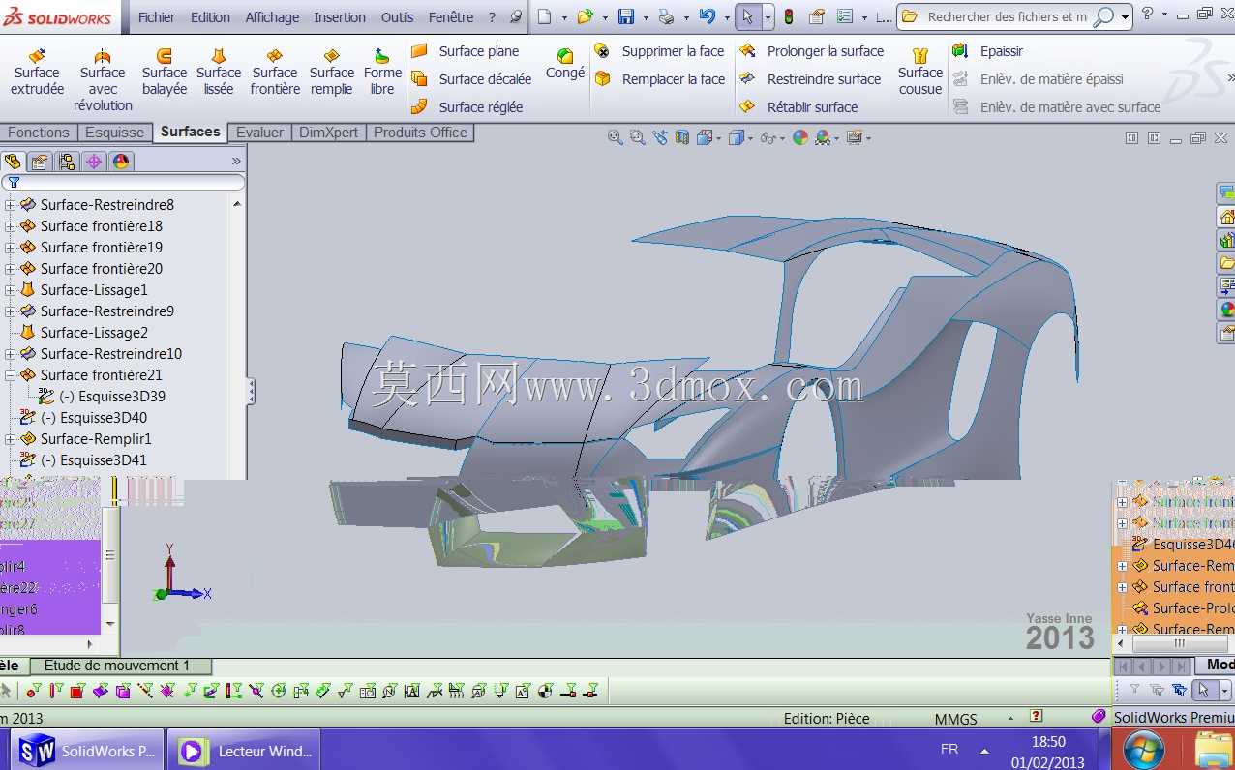Click the Epaissir command
Image resolution: width=1235 pixels, height=770 pixels.
tap(987, 51)
